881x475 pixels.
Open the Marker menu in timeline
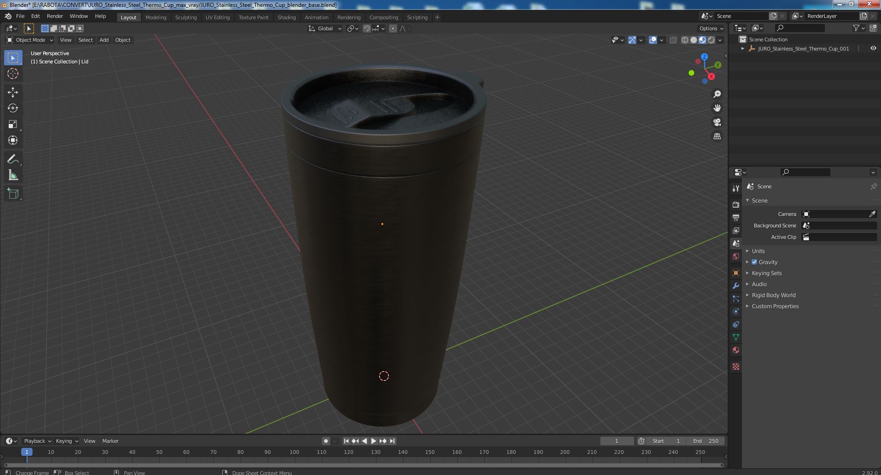click(x=110, y=441)
